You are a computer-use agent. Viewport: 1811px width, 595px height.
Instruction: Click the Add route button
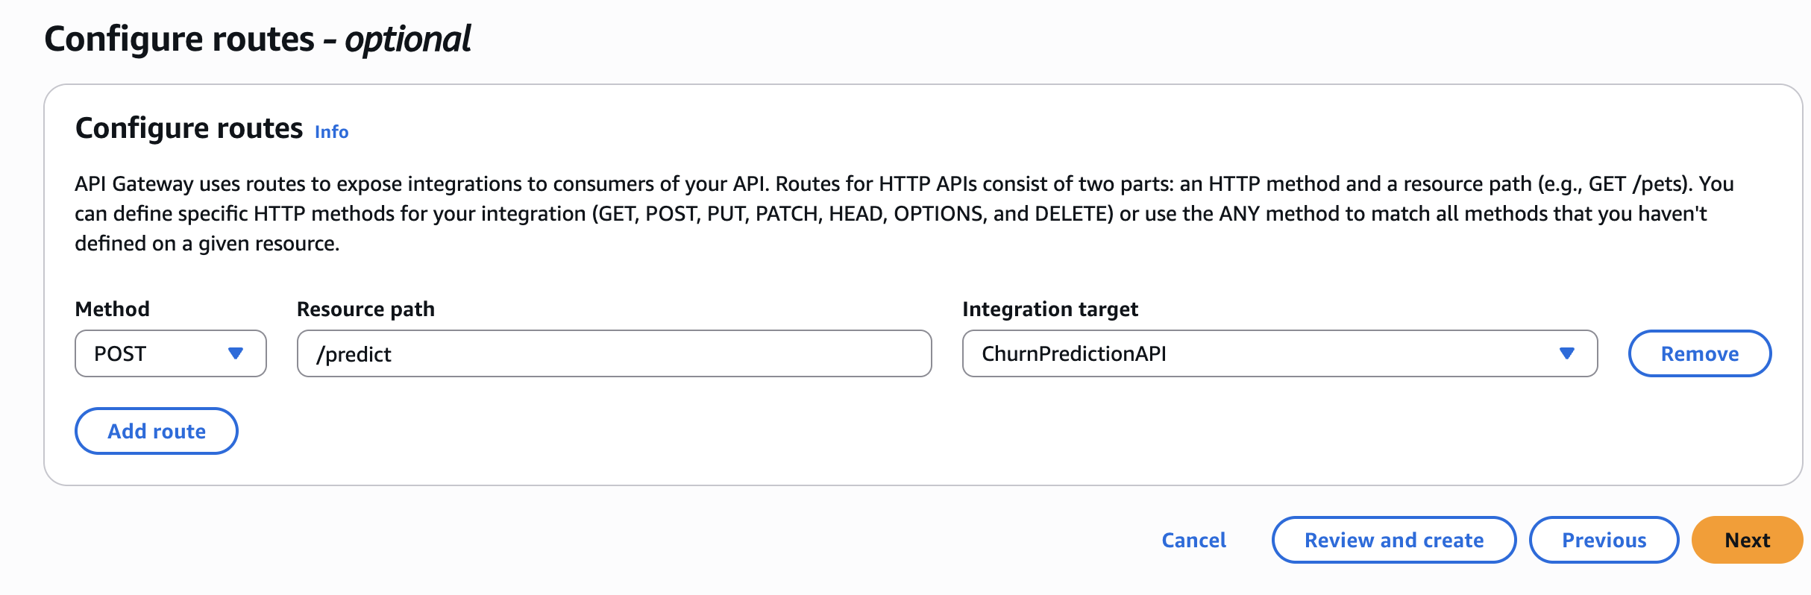156,430
